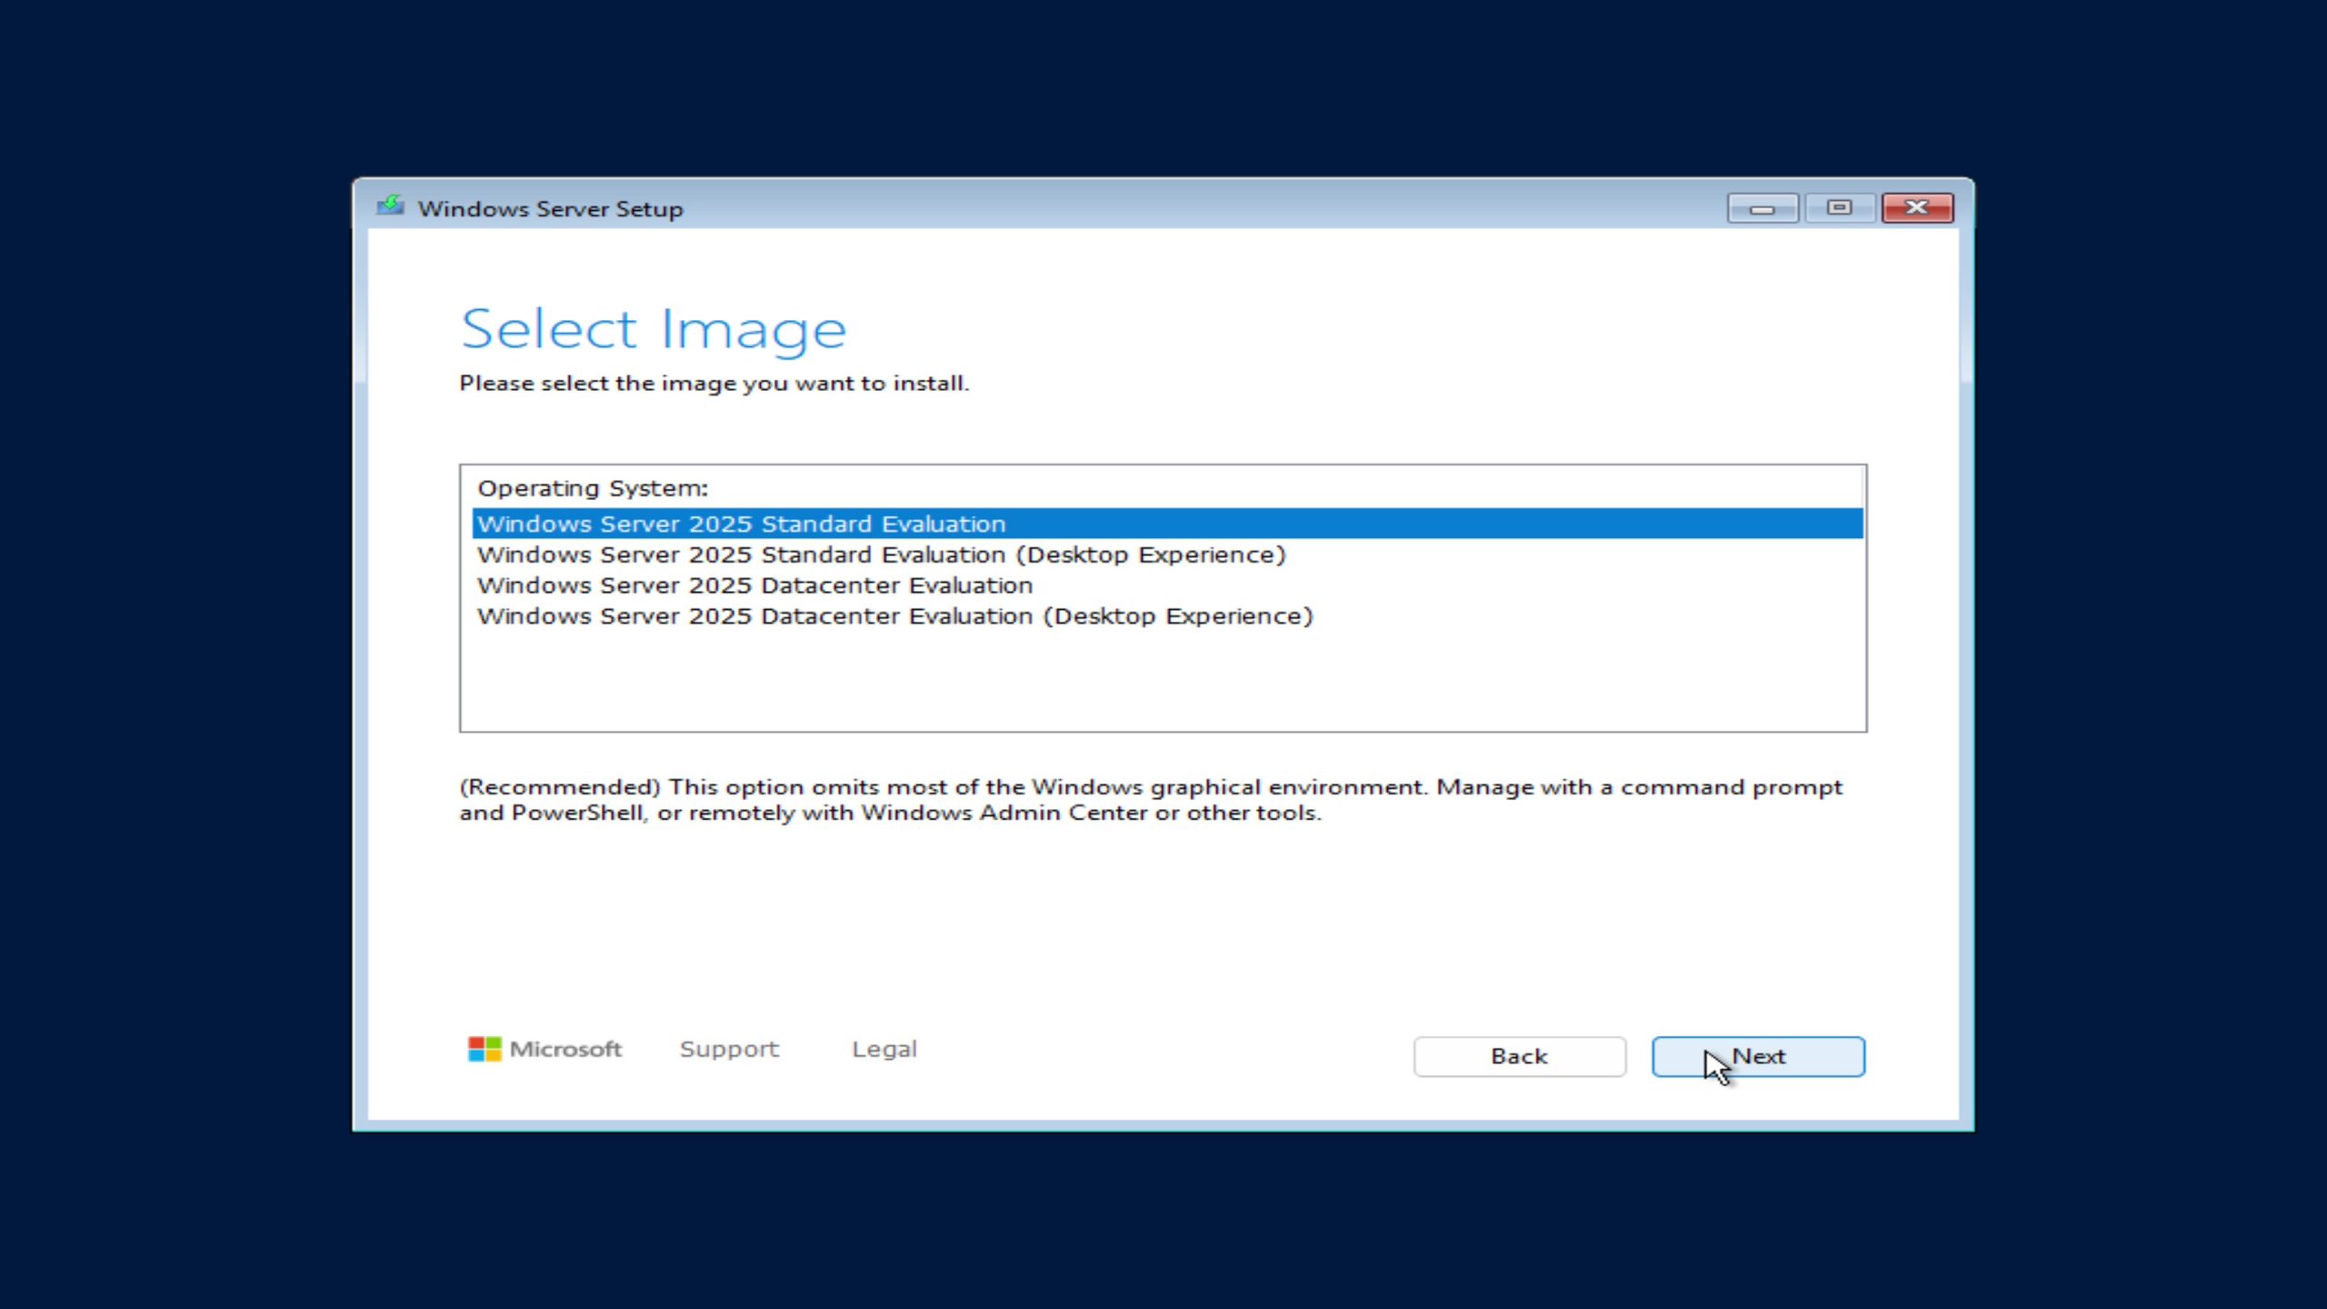
Task: Click the Windows Server Setup title icon
Action: click(x=390, y=206)
